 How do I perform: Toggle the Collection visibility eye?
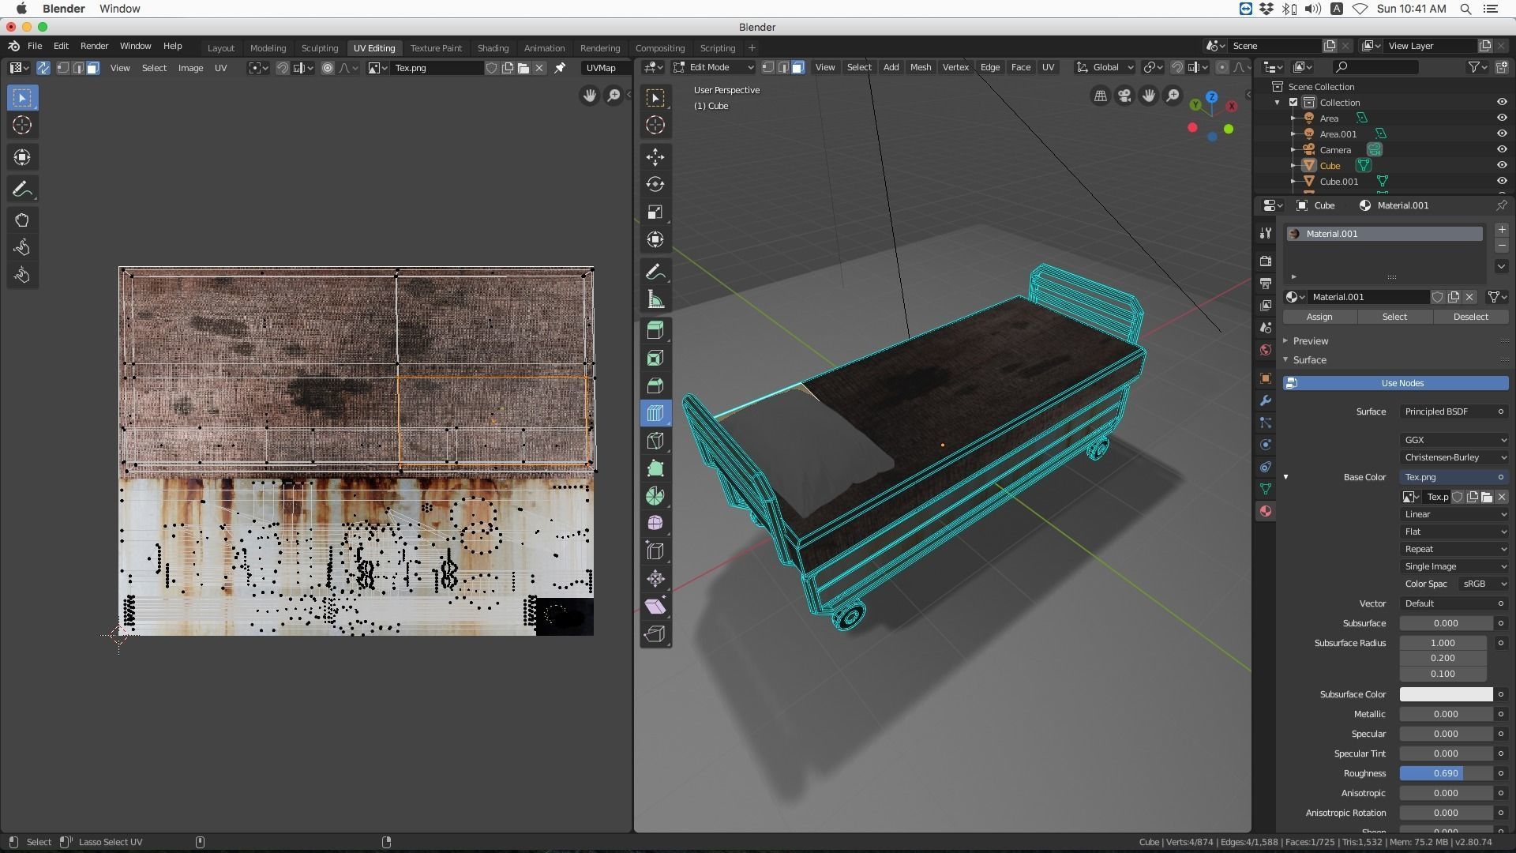[1501, 102]
